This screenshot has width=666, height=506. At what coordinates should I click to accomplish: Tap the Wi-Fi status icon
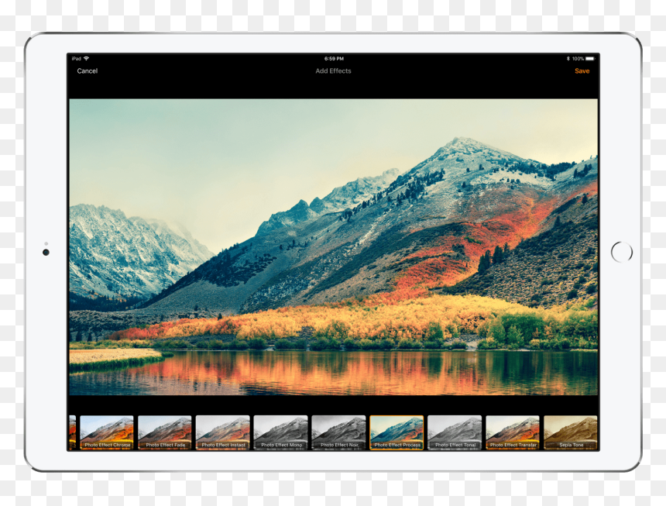tap(86, 58)
